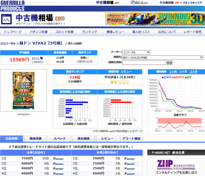Image resolution: width=205 pixels, height=176 pixels.
Task: Show 3ヶ月 price trend
Action: pos(193,72)
